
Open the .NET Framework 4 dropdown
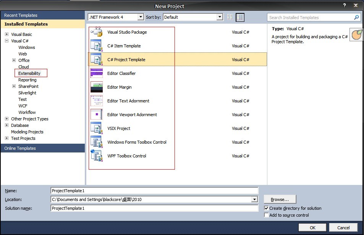pos(141,17)
